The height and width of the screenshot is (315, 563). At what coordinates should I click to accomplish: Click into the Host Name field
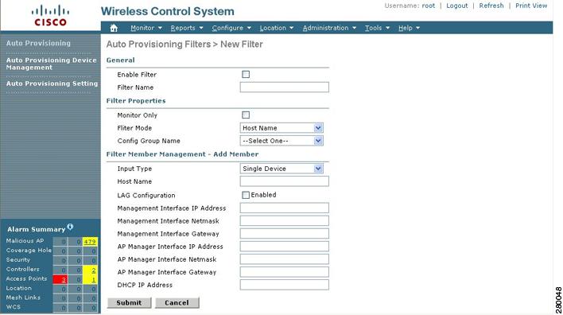pos(285,181)
